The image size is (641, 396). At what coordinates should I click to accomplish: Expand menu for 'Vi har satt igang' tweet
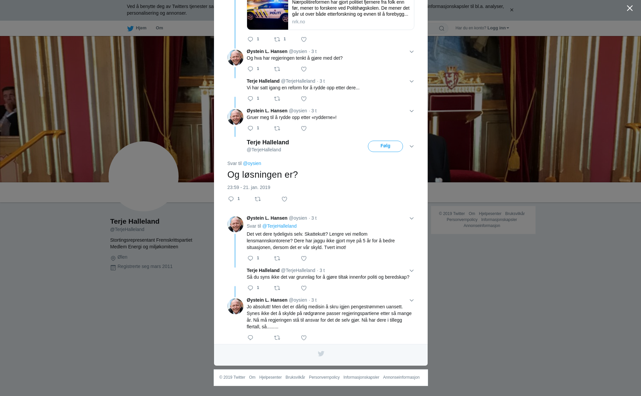[412, 82]
